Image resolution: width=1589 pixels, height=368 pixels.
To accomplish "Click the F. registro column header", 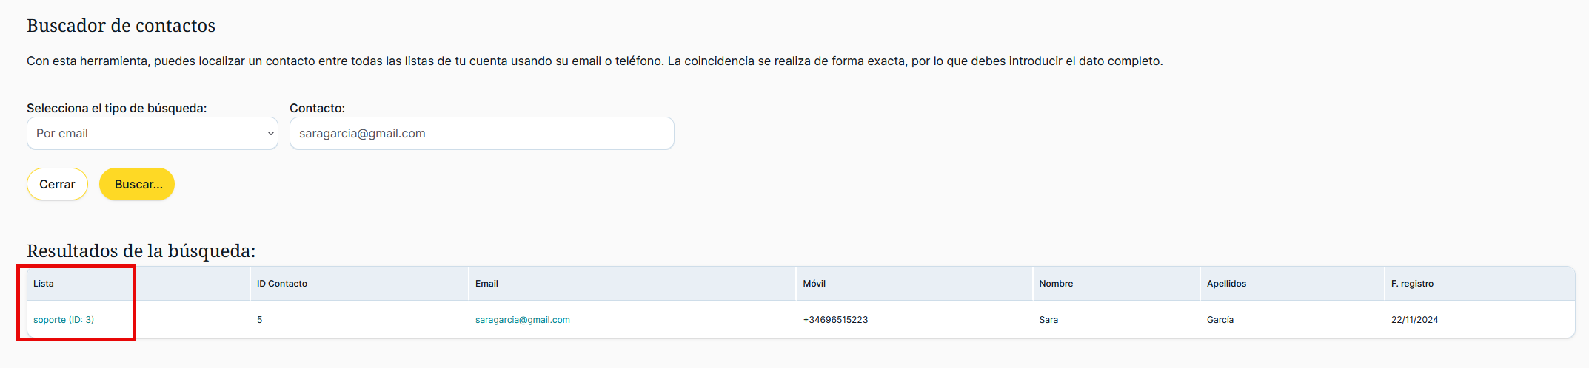I will tap(1412, 284).
